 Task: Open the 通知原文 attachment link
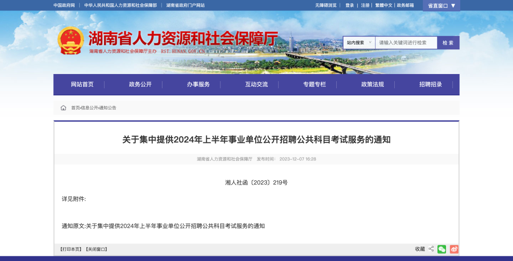[175, 226]
